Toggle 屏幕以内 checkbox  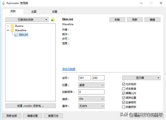(x=123, y=93)
